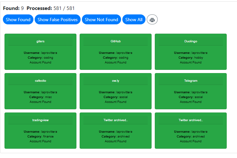The image size is (237, 158).
Task: Click 'Account Found' in tradingview card
Action: click(x=40, y=141)
